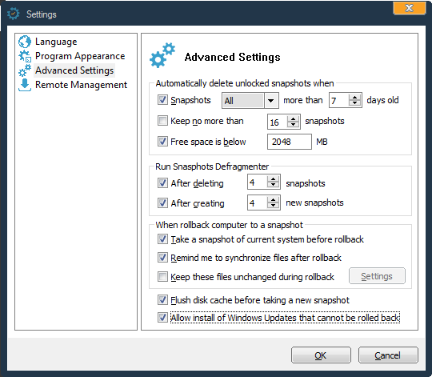The image size is (432, 377).
Task: Confirm changes with the OK button
Action: 321,355
